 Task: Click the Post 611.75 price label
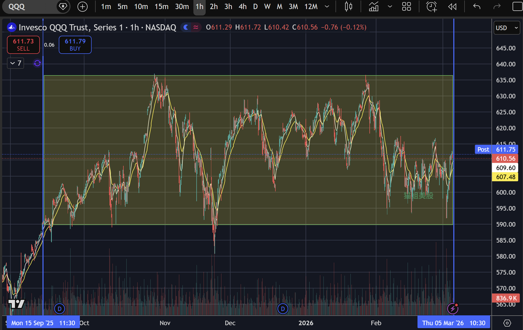click(496, 149)
